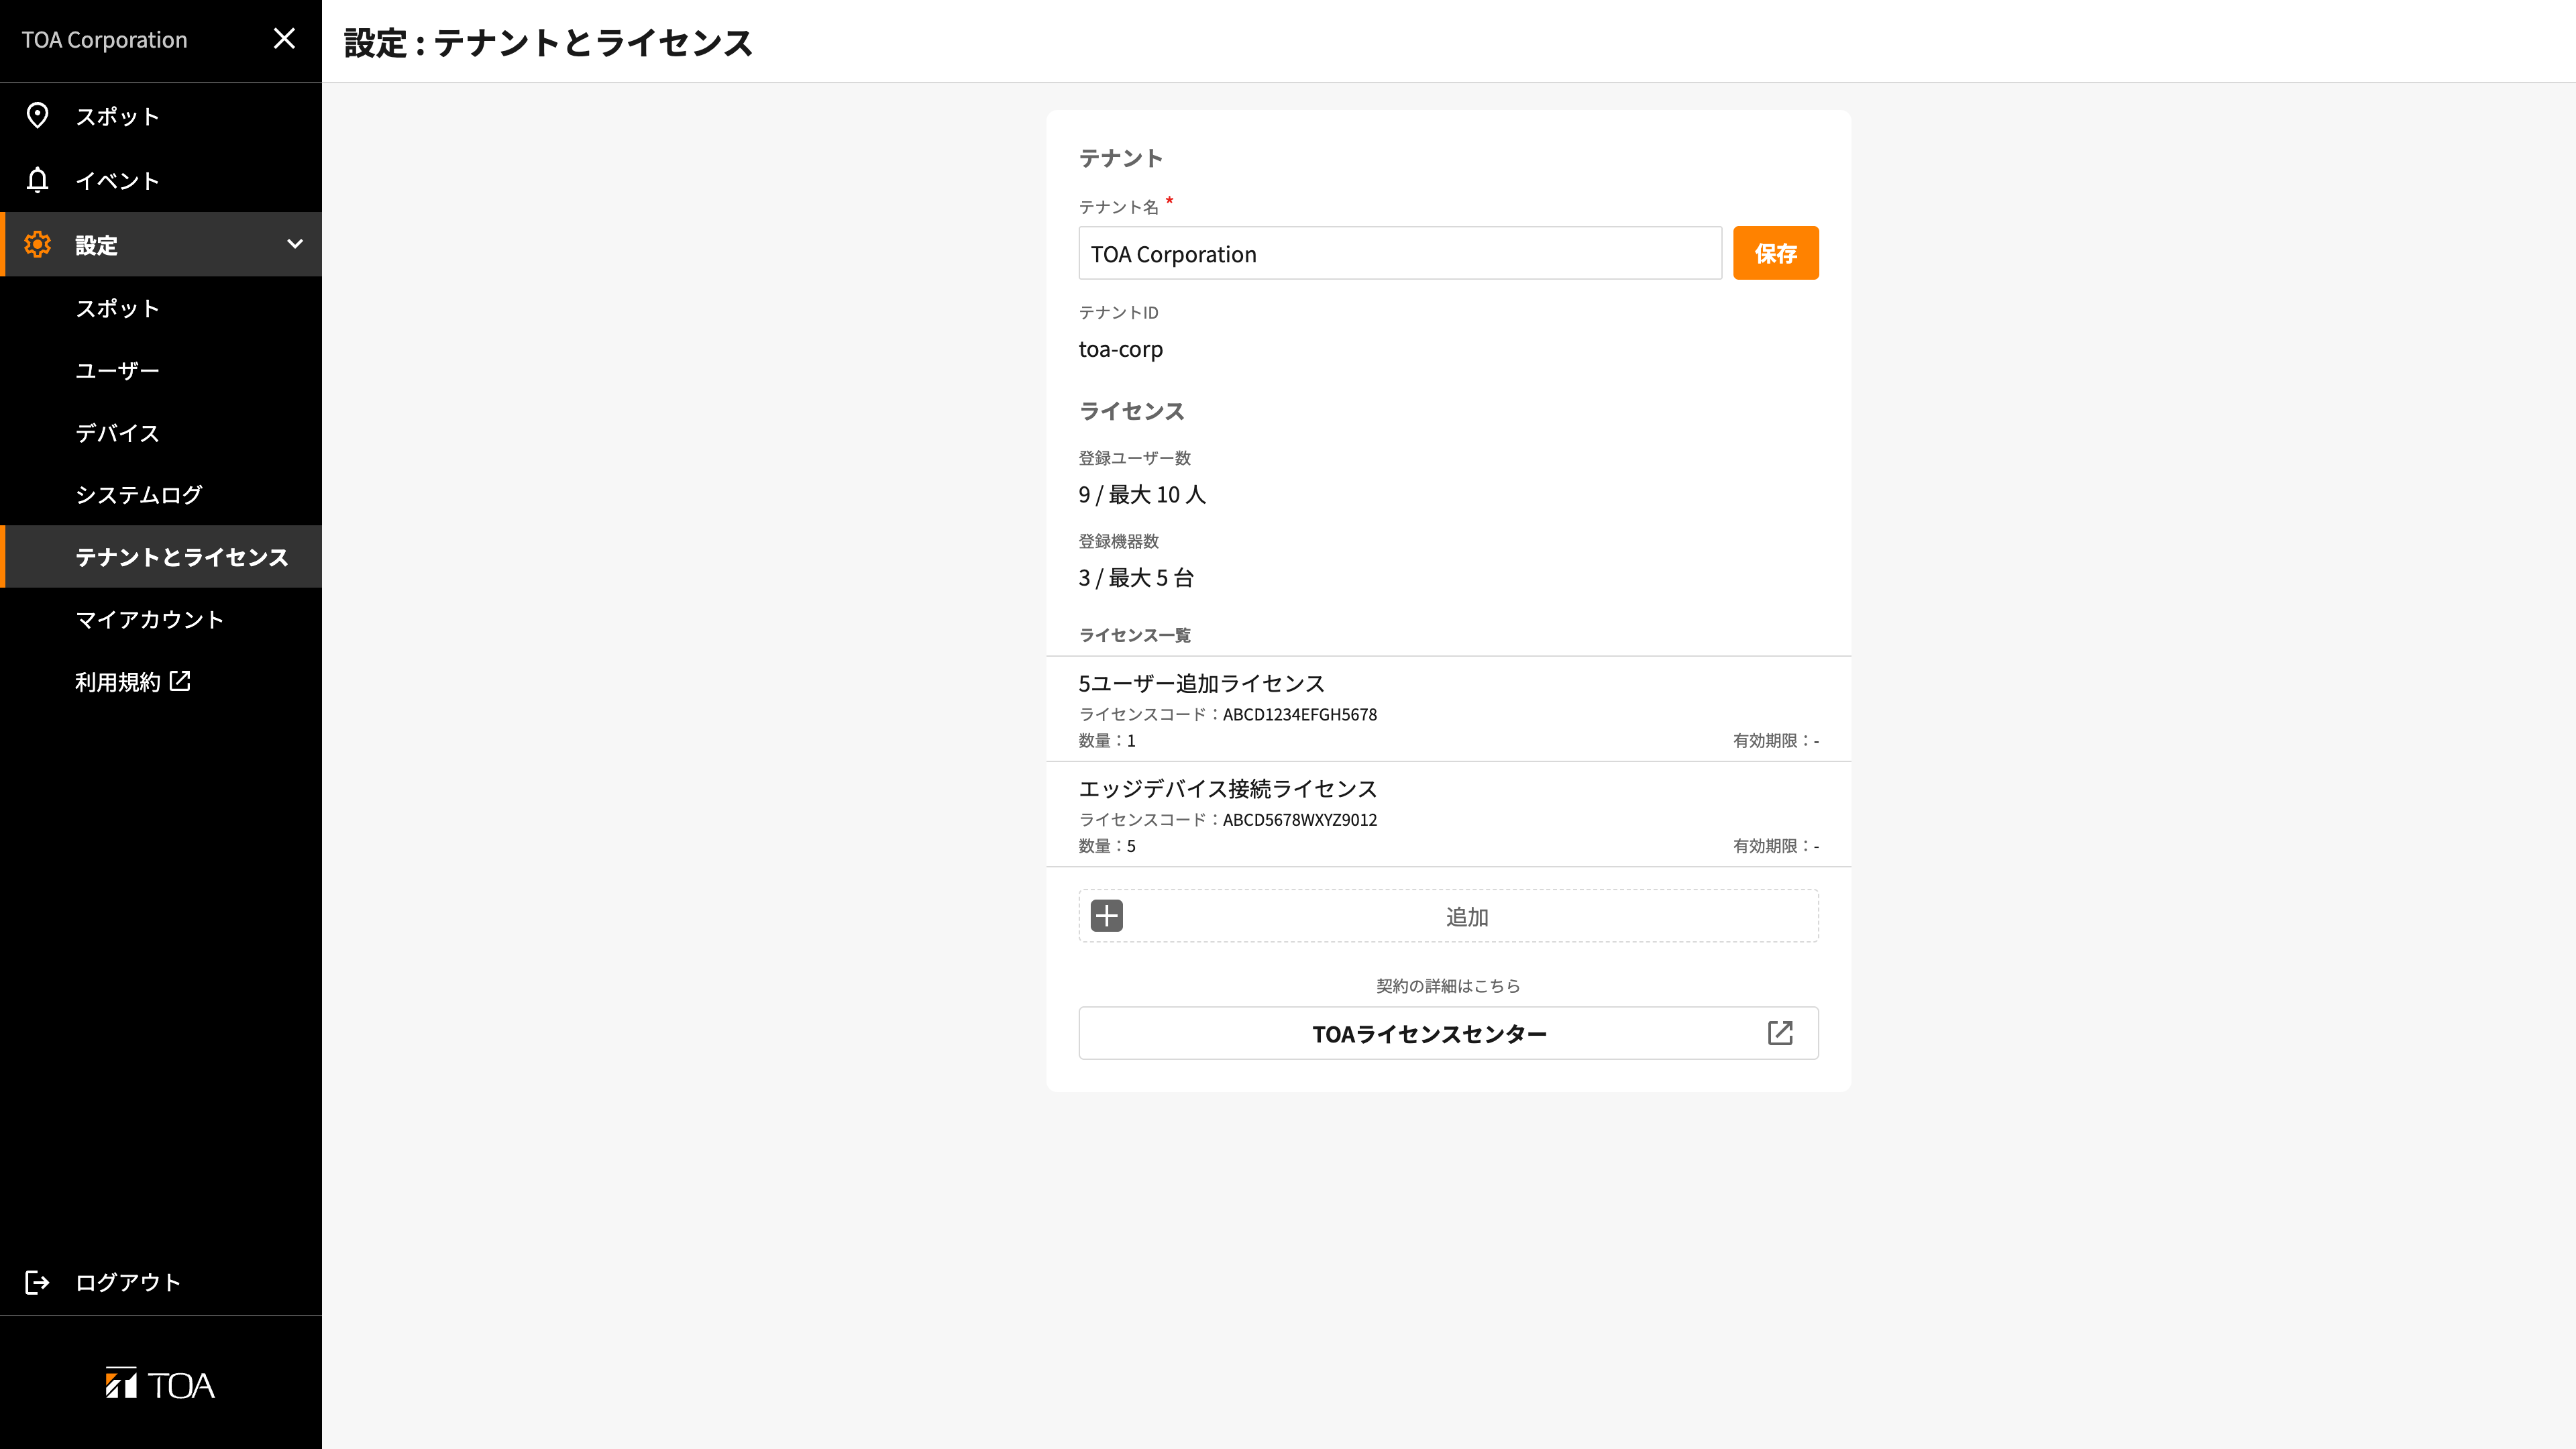The height and width of the screenshot is (1449, 2576).
Task: Click the registered users count 9 / 最大 10 人
Action: [x=1142, y=494]
